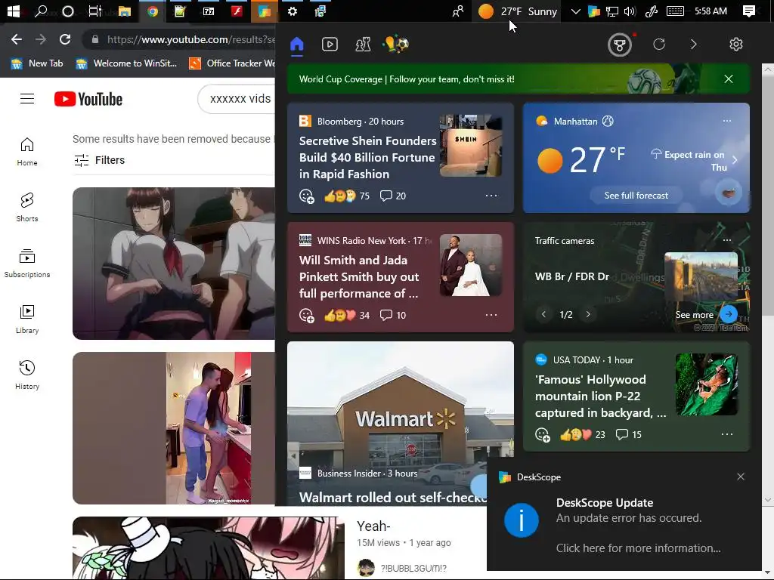
Task: Open YouTube Shorts in sidebar
Action: pos(27,208)
